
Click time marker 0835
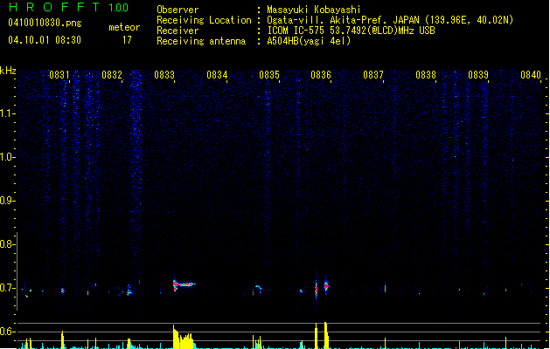point(269,75)
